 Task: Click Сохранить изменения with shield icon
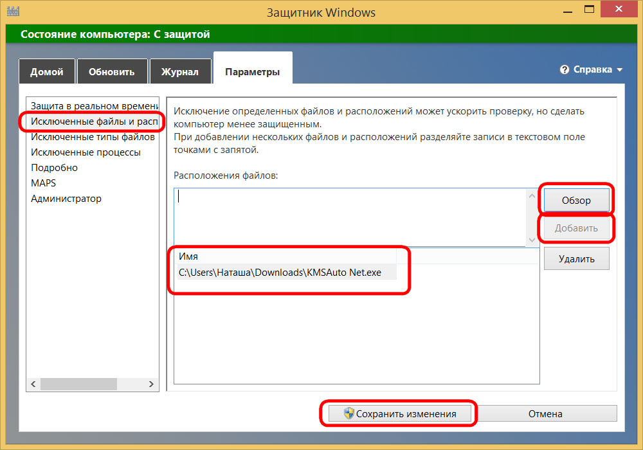(399, 414)
